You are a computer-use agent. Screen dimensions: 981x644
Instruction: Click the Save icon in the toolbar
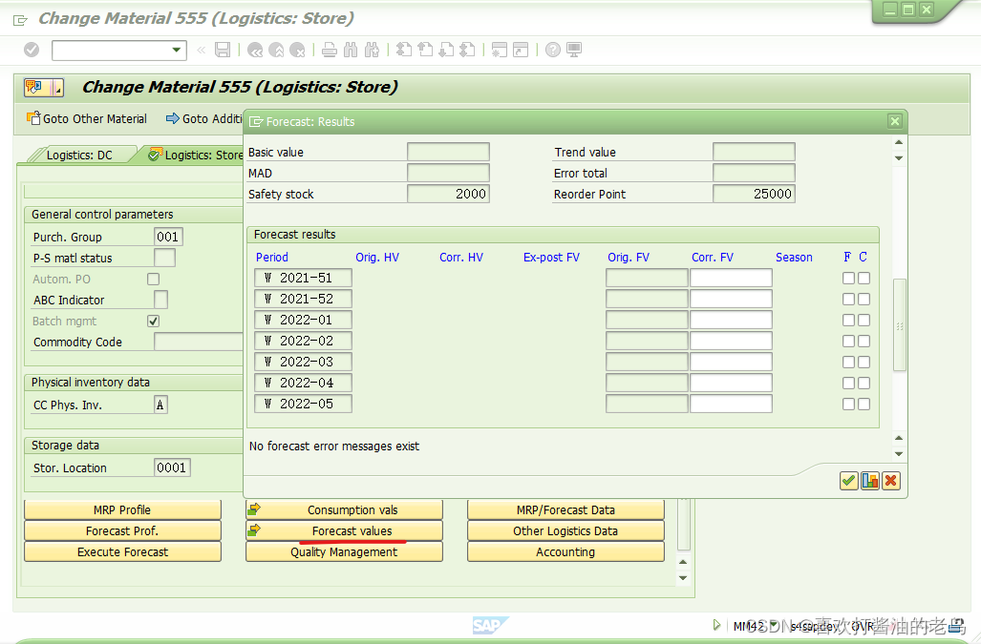[x=224, y=50]
